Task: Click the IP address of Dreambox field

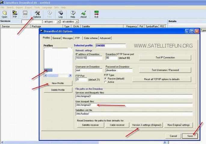Action: pyautogui.click(x=89, y=58)
